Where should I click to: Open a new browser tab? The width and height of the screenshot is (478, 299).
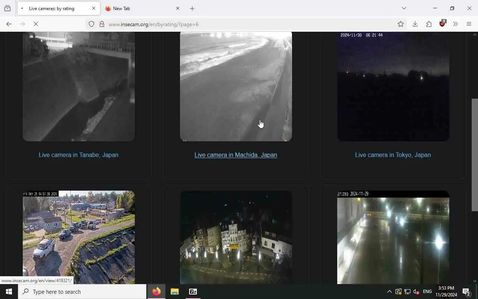(x=192, y=8)
